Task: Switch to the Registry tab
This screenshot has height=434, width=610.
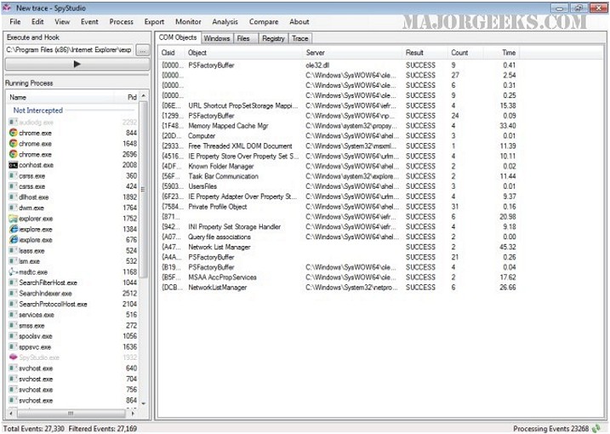Action: pyautogui.click(x=273, y=38)
